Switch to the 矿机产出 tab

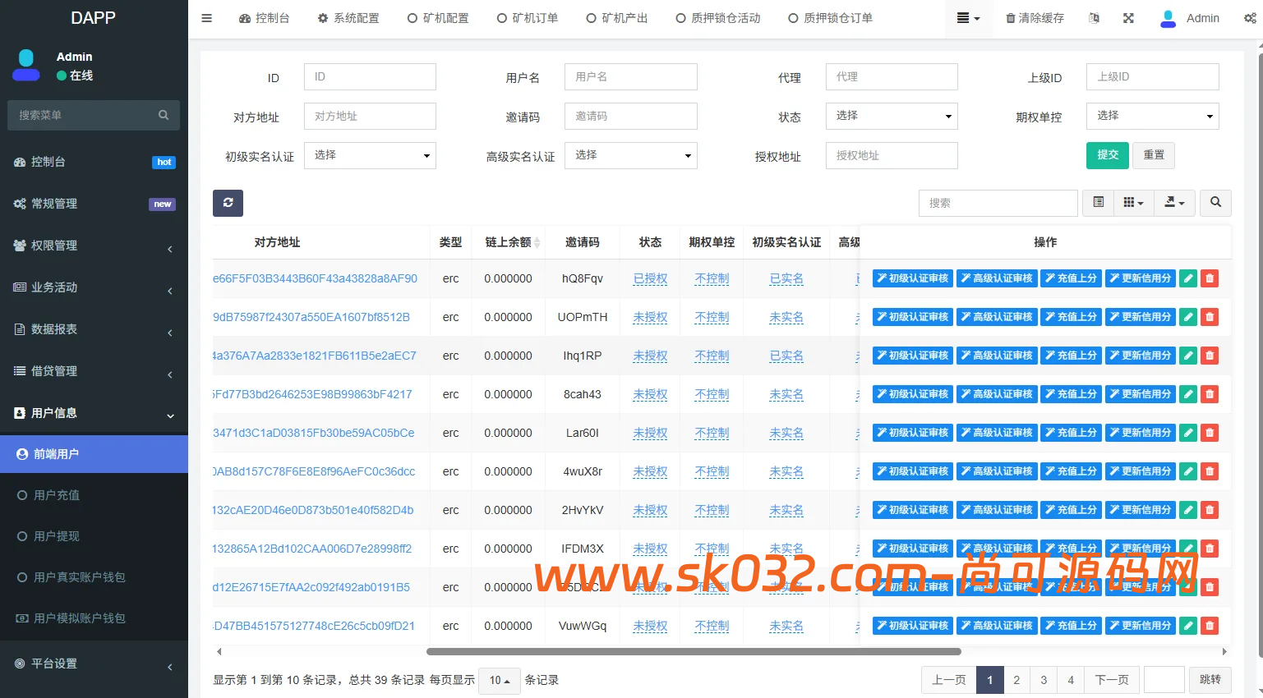pos(617,18)
